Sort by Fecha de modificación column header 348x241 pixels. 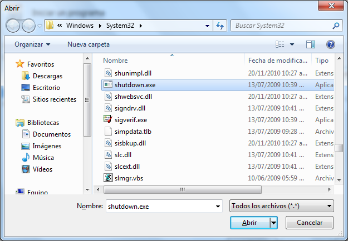(x=278, y=61)
